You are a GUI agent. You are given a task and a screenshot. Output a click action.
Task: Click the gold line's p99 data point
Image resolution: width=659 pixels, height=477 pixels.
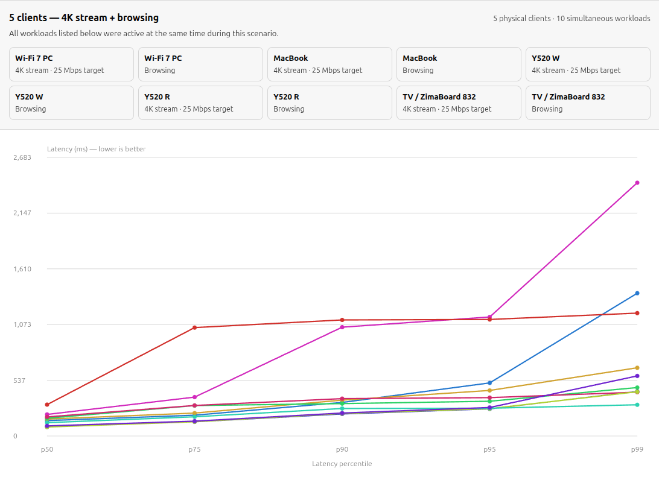tap(637, 368)
